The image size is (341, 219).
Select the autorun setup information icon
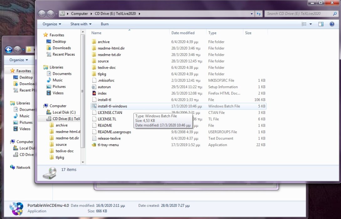tap(94, 87)
